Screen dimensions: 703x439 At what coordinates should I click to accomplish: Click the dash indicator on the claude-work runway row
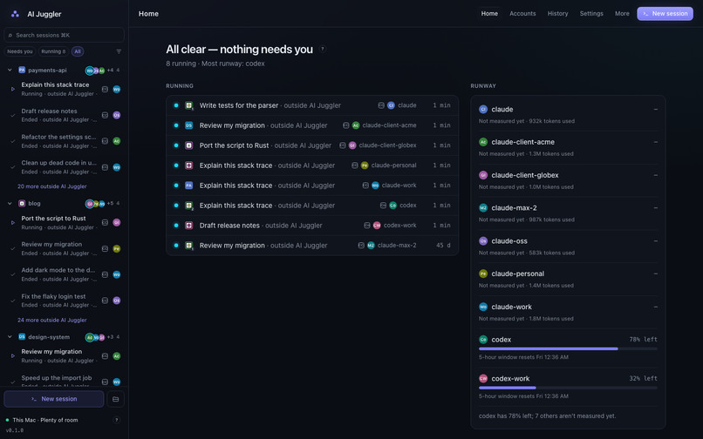click(x=656, y=307)
